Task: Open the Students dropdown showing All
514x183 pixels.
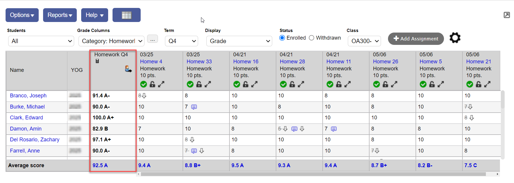Action: 41,41
